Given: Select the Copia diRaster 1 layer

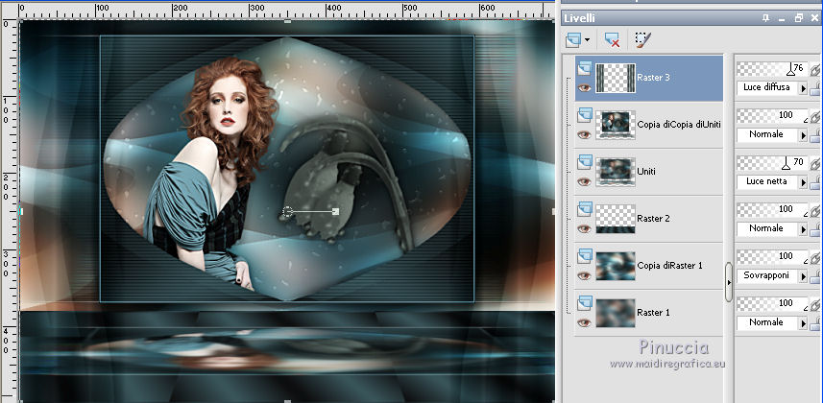Looking at the screenshot, I should [668, 265].
